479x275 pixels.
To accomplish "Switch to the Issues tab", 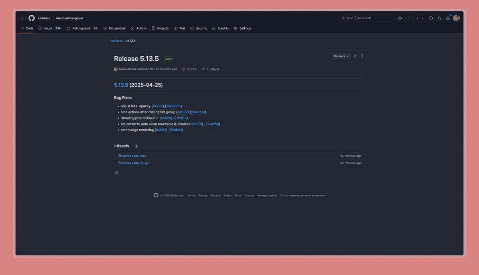I will (50, 28).
